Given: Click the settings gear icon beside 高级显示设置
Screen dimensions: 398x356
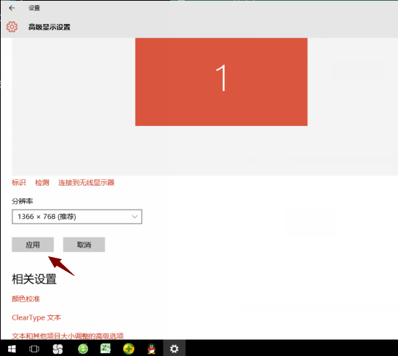Looking at the screenshot, I should (12, 27).
